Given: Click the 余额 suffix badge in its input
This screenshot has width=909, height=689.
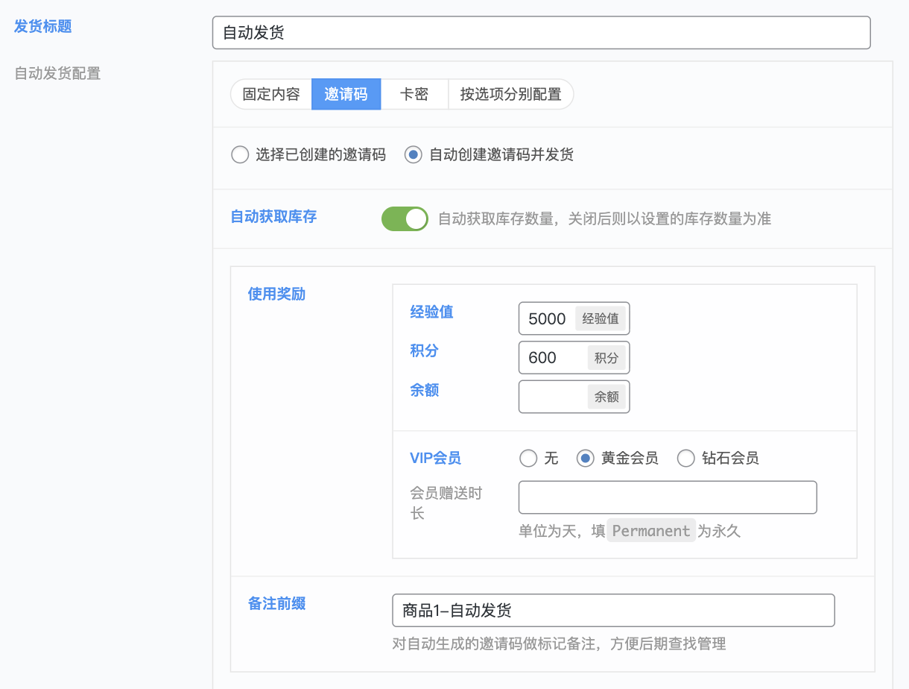Looking at the screenshot, I should (x=607, y=396).
